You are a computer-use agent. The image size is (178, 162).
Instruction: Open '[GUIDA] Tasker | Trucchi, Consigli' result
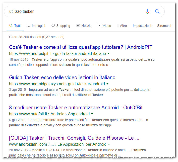(74, 138)
